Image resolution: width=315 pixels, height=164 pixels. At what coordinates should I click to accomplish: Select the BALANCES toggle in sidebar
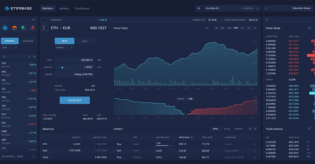click(x=28, y=41)
